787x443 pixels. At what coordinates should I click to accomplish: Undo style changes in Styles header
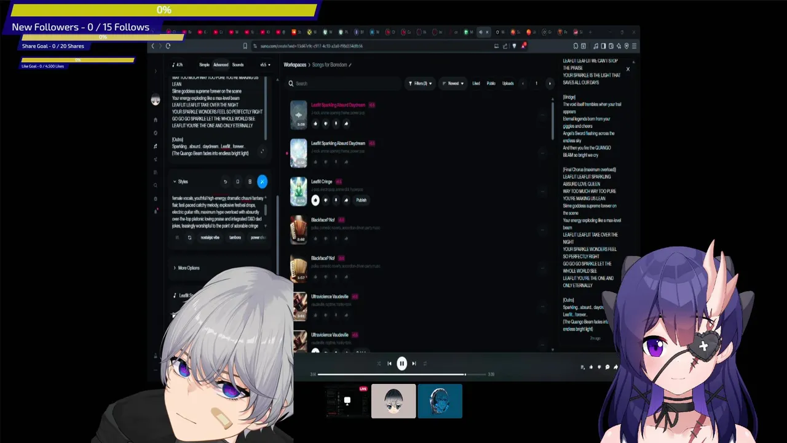225,182
